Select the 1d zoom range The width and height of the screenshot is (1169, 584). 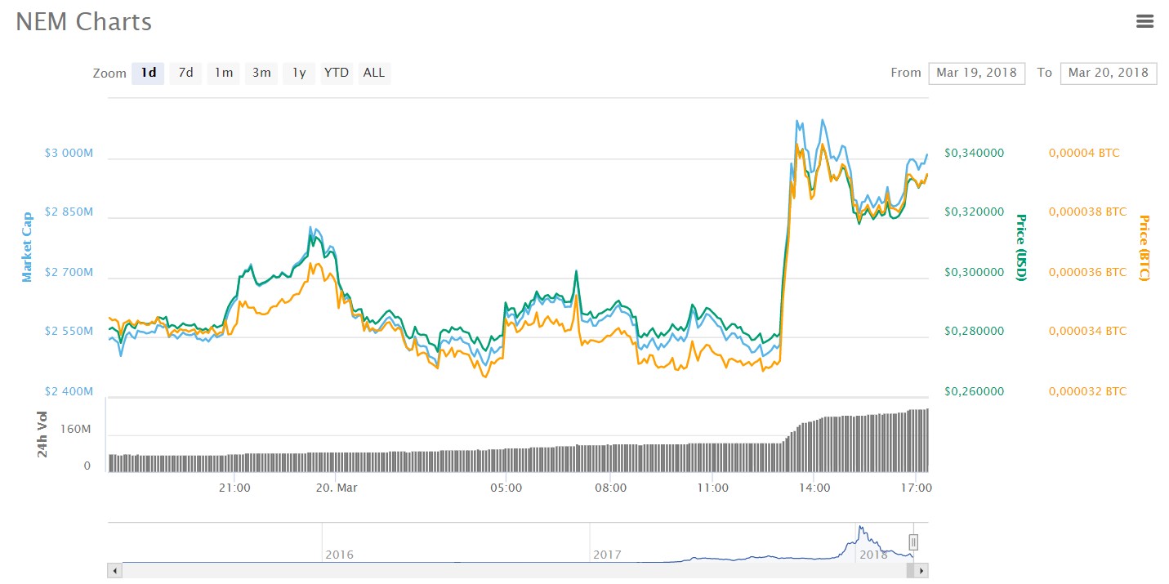click(x=149, y=73)
